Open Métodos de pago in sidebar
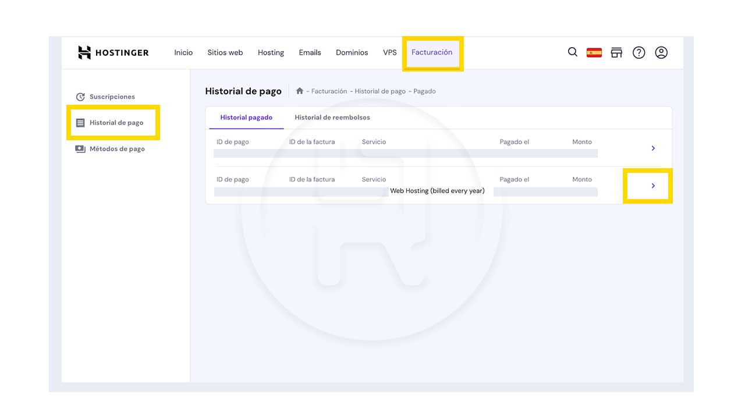The image size is (745, 419). tap(116, 149)
